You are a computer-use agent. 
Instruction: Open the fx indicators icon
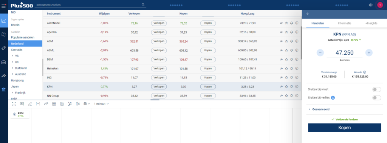point(70,104)
